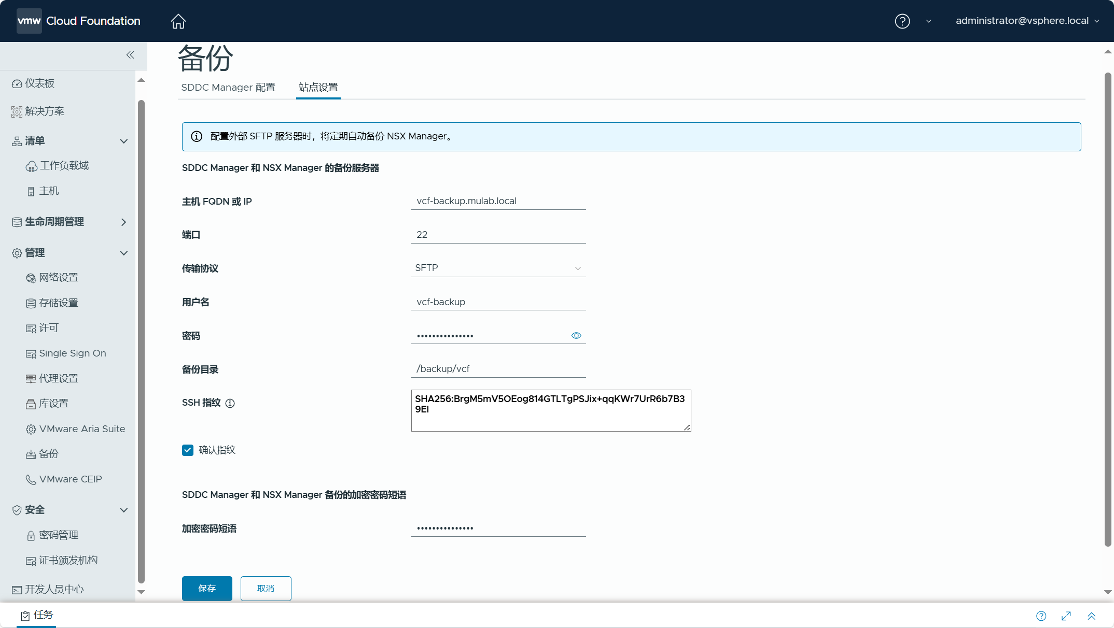Open the tasks panel help icon

pos(1041,616)
